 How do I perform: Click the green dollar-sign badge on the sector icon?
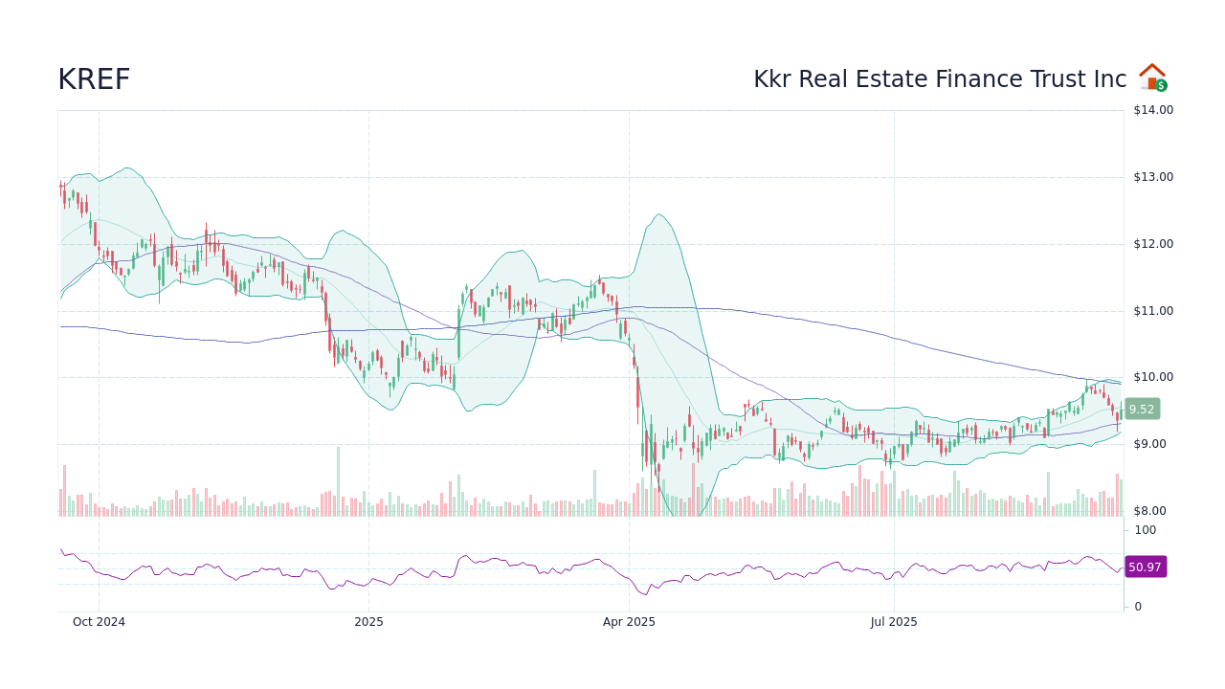[x=1161, y=86]
